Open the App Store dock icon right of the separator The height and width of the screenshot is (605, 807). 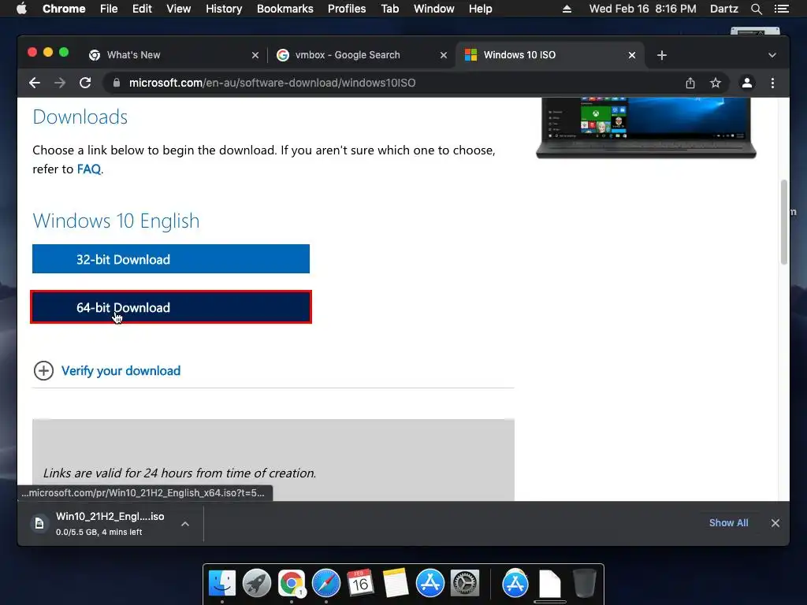pyautogui.click(x=515, y=584)
